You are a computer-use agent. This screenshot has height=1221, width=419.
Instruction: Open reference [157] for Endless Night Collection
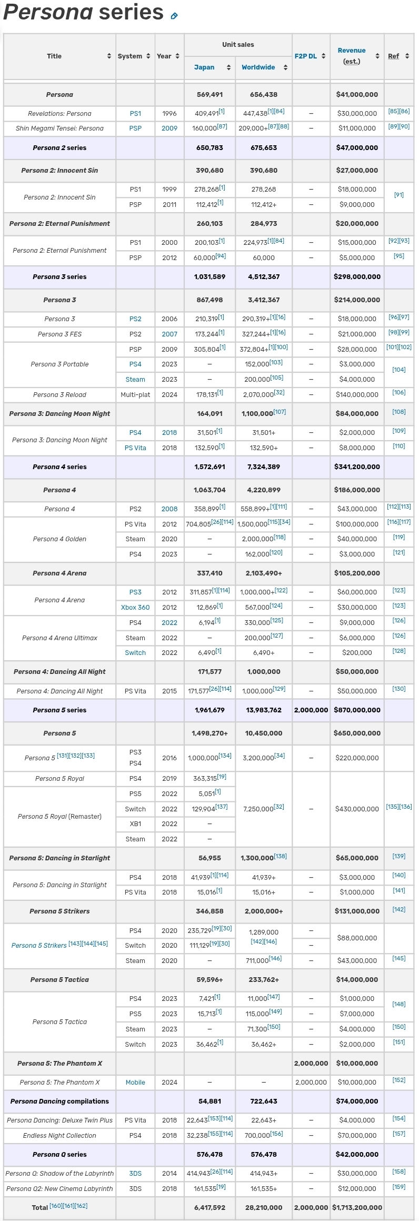(399, 1134)
